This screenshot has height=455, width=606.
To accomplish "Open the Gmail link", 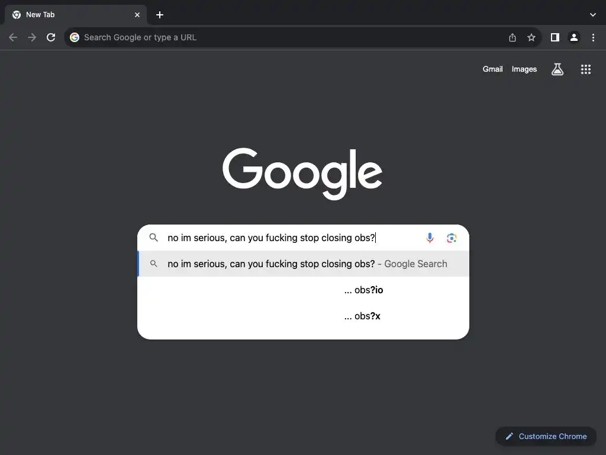I will [492, 69].
